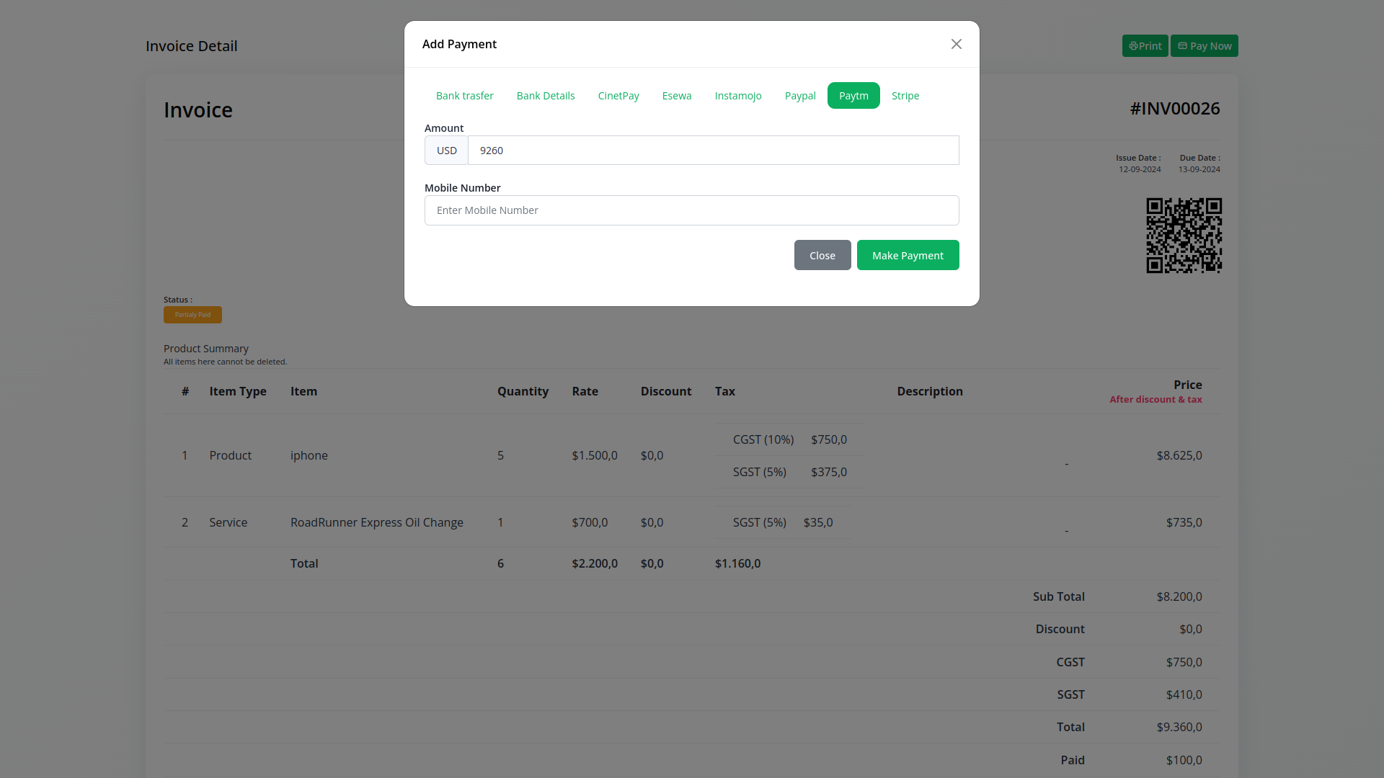This screenshot has width=1384, height=778.
Task: Click the invoice QR code image
Action: tap(1183, 236)
